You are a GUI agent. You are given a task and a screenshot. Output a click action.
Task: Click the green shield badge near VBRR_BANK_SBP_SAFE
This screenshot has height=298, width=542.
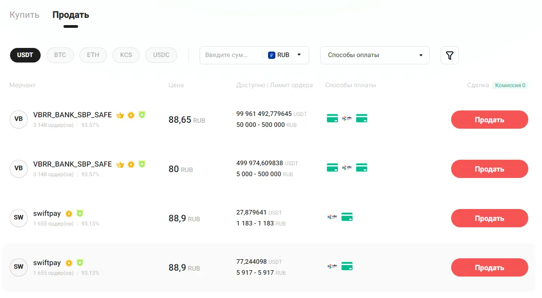(x=142, y=115)
